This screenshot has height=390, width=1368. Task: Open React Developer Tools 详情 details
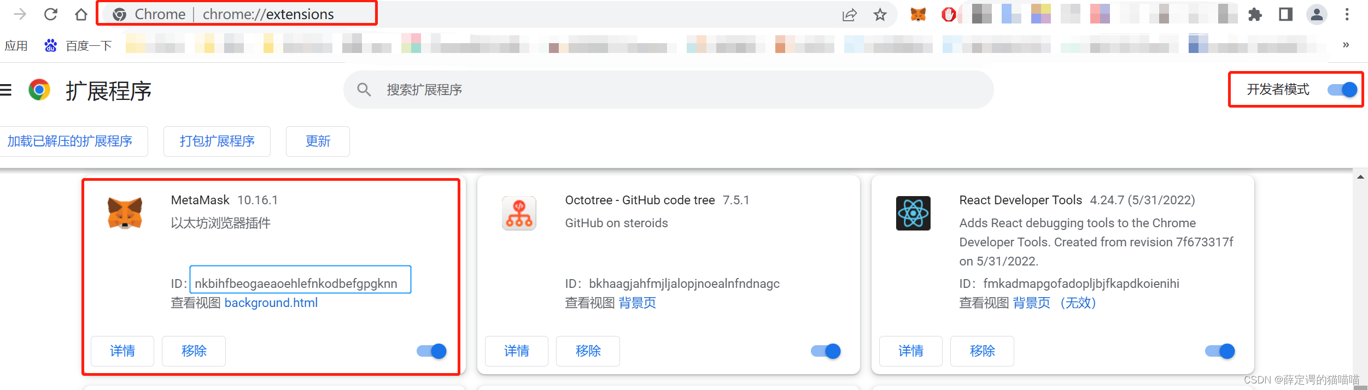point(911,351)
